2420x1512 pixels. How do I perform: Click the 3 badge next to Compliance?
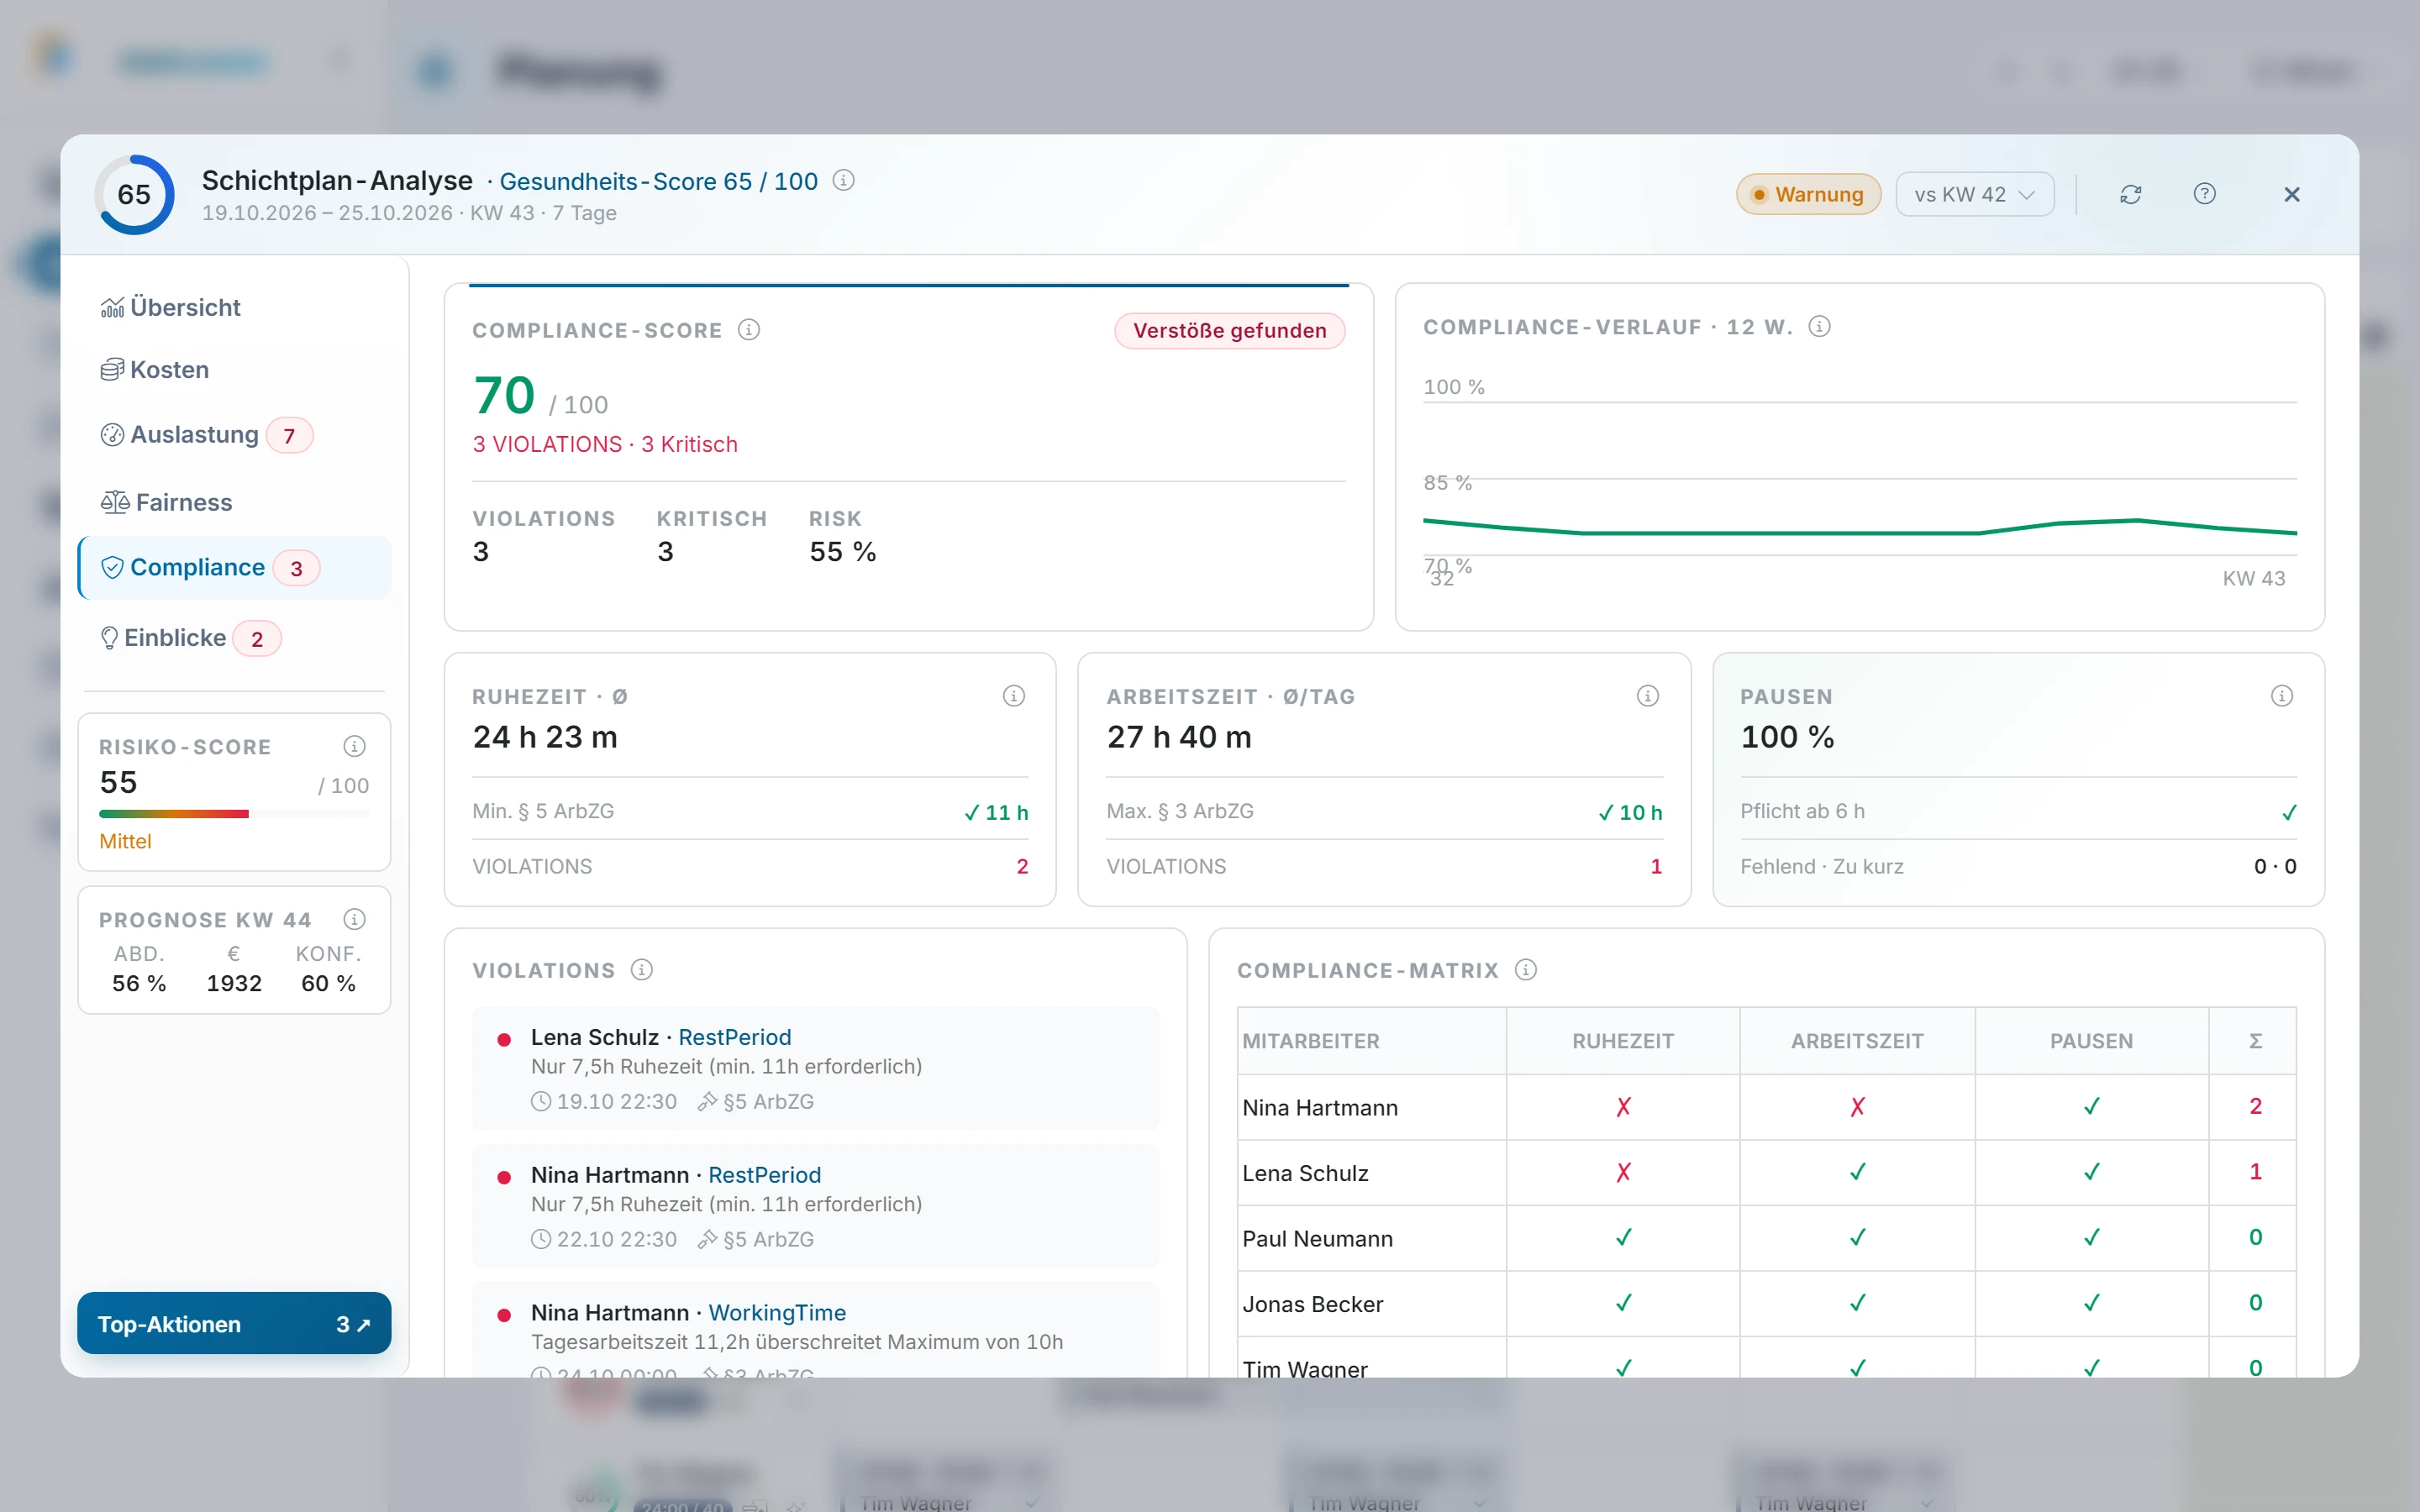tap(296, 568)
